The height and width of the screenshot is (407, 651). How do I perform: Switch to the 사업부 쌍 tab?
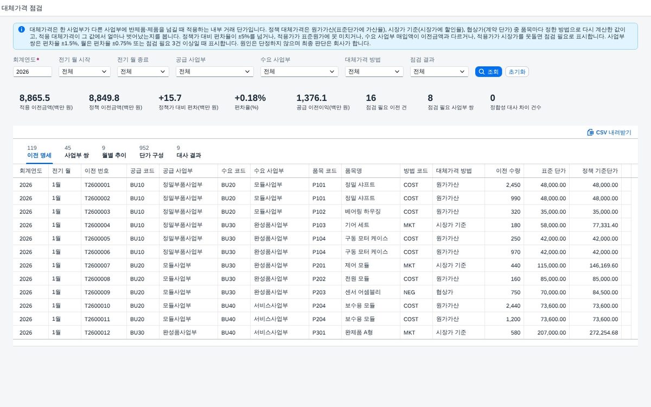tap(76, 152)
